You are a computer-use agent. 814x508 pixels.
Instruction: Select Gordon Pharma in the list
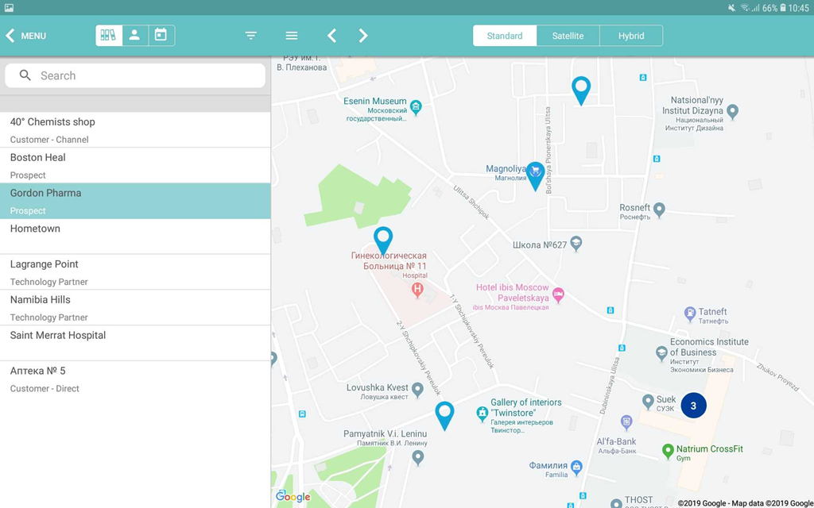(135, 201)
